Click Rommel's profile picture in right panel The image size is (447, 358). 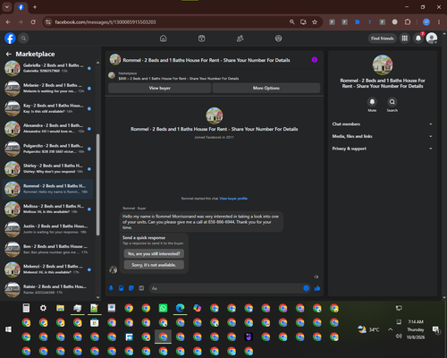coord(383,64)
